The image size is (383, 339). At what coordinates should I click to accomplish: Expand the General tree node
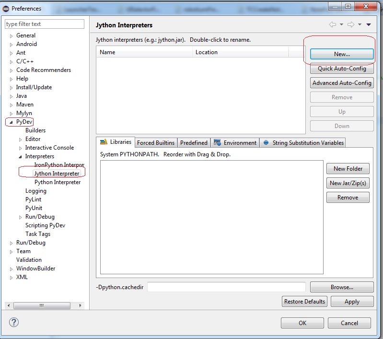tap(11, 36)
